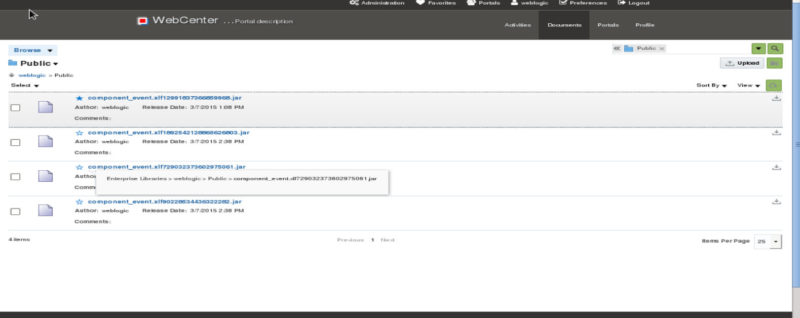Click the Preferences checkmark icon
Viewport: 800px width, 318px height.
click(563, 3)
